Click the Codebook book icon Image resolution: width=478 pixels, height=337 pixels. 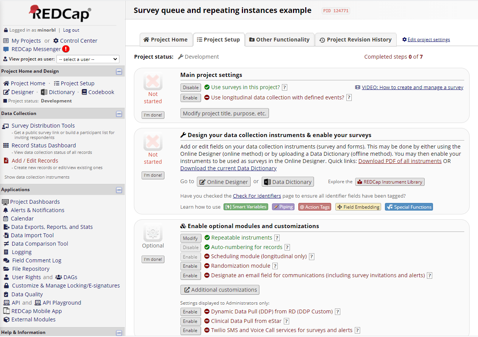pyautogui.click(x=84, y=92)
